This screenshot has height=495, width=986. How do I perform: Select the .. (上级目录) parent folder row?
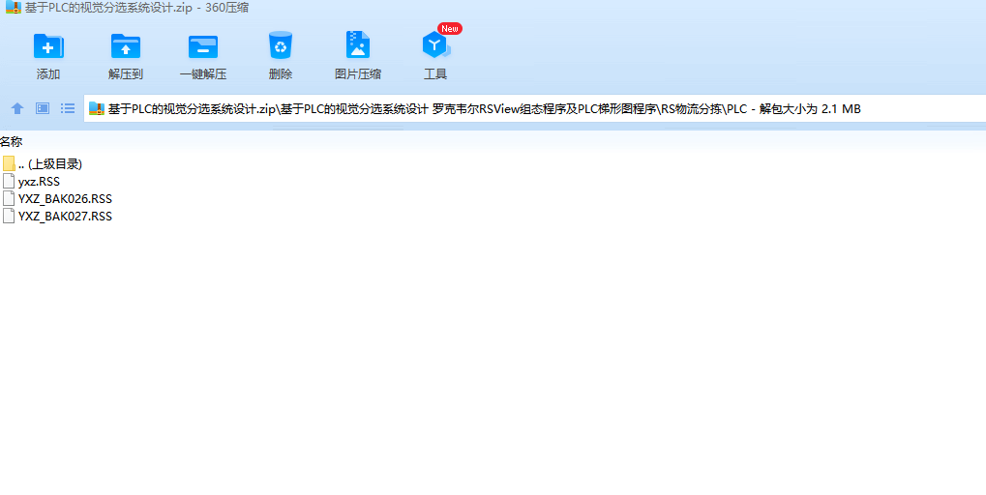click(x=43, y=164)
